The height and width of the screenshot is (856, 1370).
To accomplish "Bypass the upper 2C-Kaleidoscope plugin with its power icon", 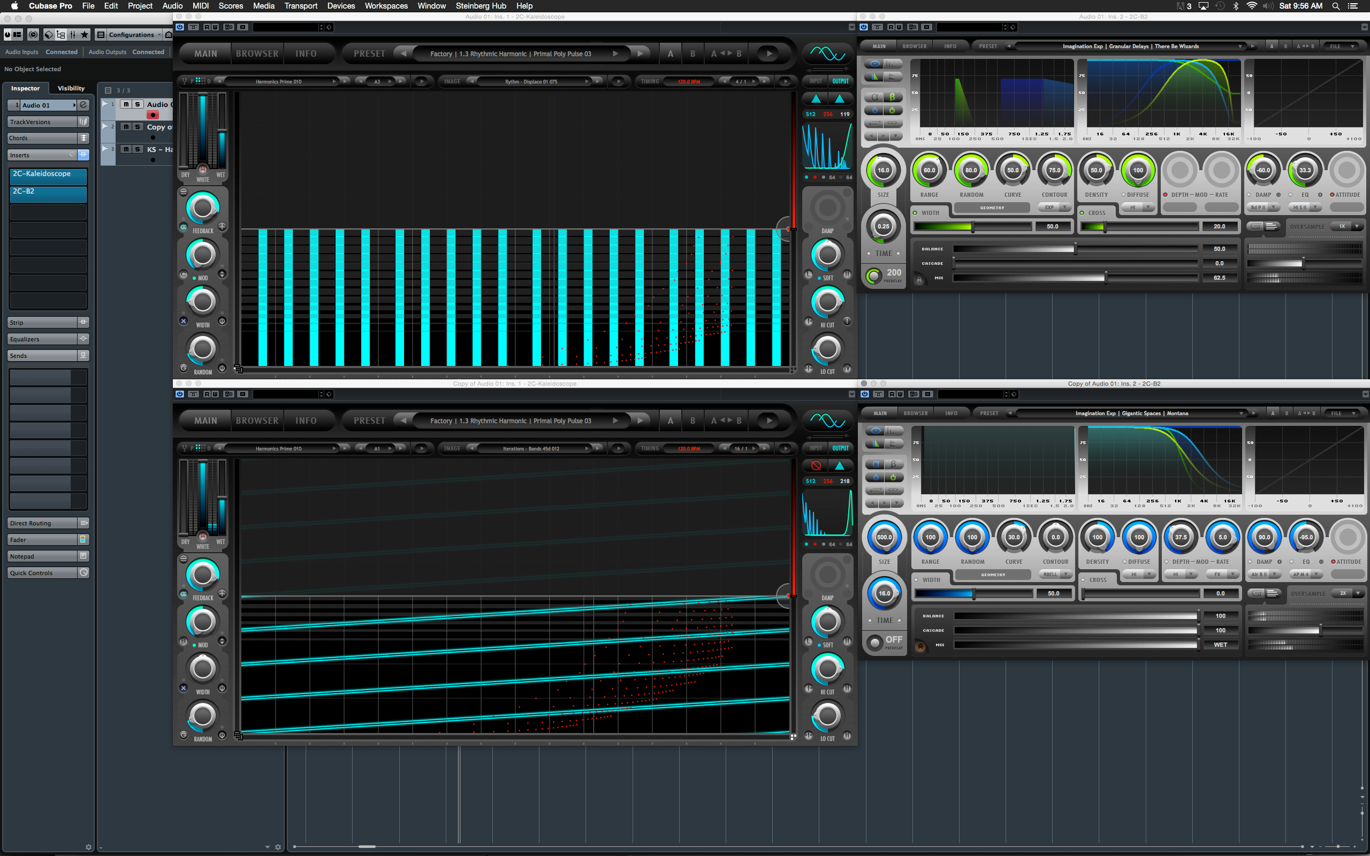I will pyautogui.click(x=180, y=27).
